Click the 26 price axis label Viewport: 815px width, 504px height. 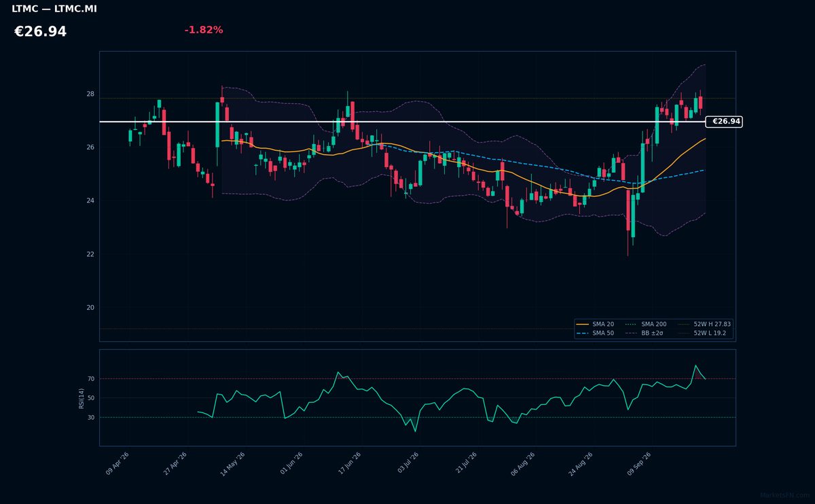pyautogui.click(x=90, y=147)
